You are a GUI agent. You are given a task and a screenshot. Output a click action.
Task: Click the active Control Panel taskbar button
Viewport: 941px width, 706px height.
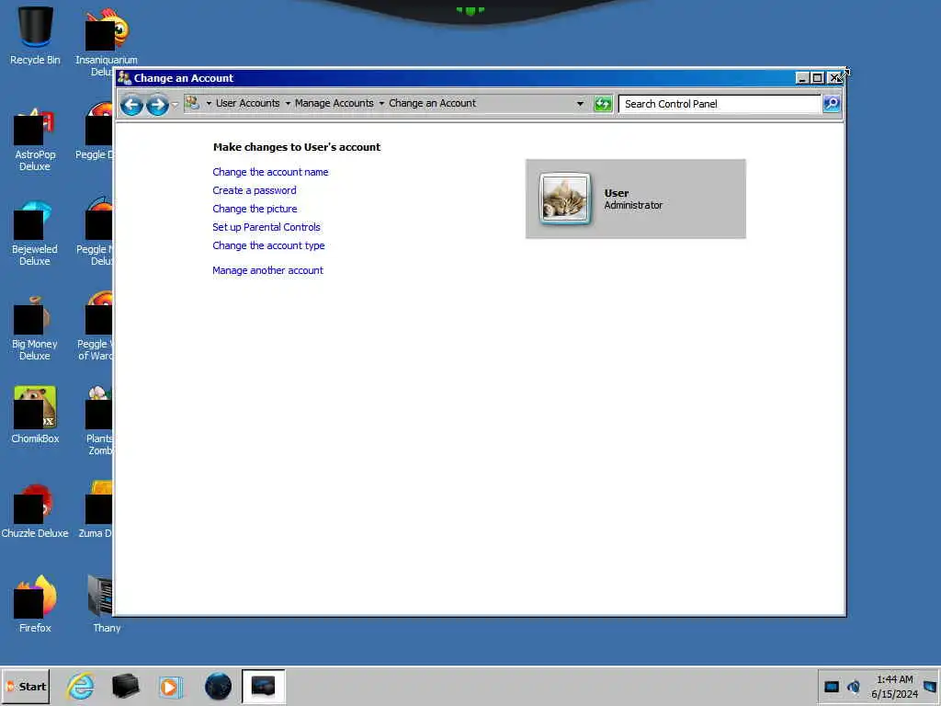click(x=263, y=686)
